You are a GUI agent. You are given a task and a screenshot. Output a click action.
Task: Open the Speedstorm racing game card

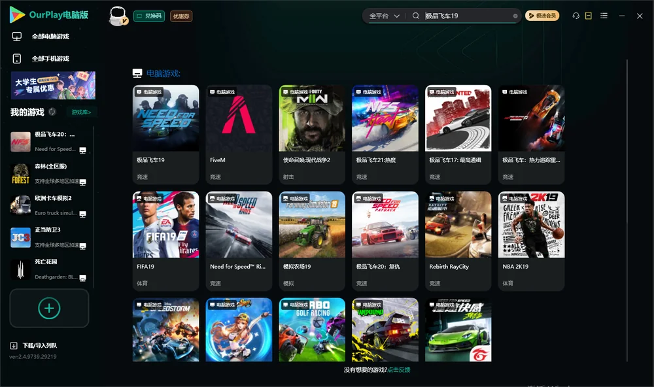point(165,329)
